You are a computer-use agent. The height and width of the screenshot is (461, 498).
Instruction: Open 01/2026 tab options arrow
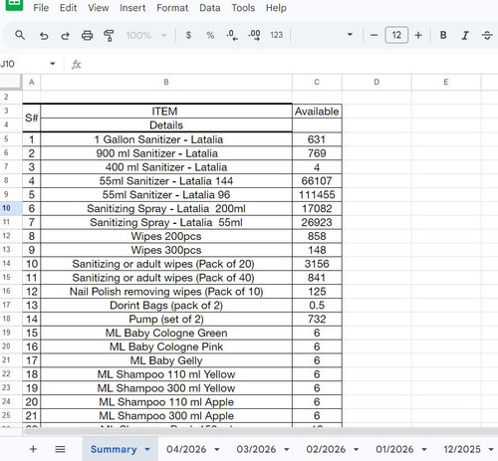click(x=424, y=449)
